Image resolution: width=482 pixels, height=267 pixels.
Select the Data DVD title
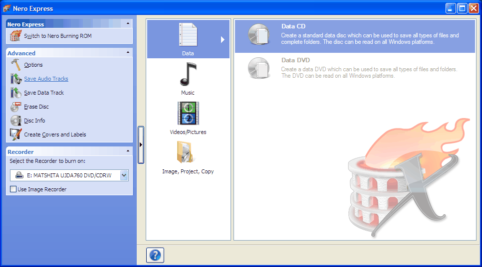point(296,60)
